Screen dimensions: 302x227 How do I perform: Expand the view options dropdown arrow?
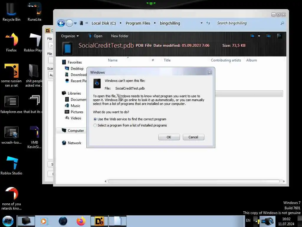tap(259, 36)
